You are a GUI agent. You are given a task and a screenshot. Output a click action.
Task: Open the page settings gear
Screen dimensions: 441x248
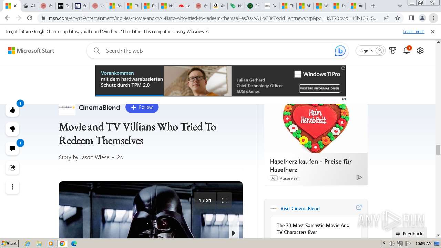coord(420,51)
